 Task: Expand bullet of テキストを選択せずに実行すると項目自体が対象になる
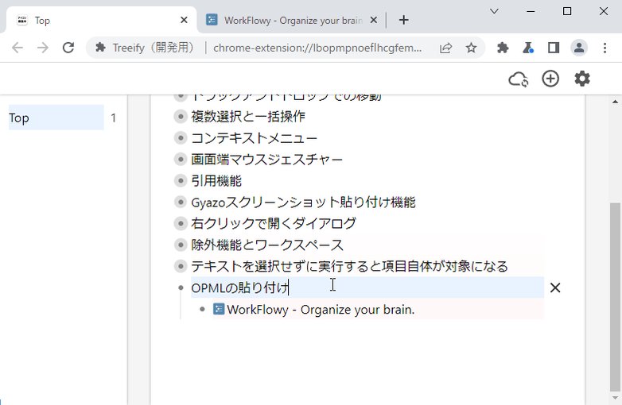[181, 266]
